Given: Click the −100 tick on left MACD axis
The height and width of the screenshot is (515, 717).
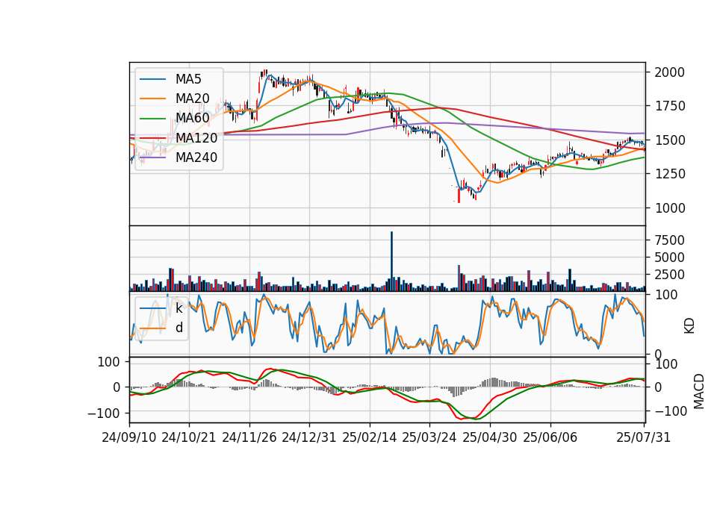Looking at the screenshot, I should [103, 413].
